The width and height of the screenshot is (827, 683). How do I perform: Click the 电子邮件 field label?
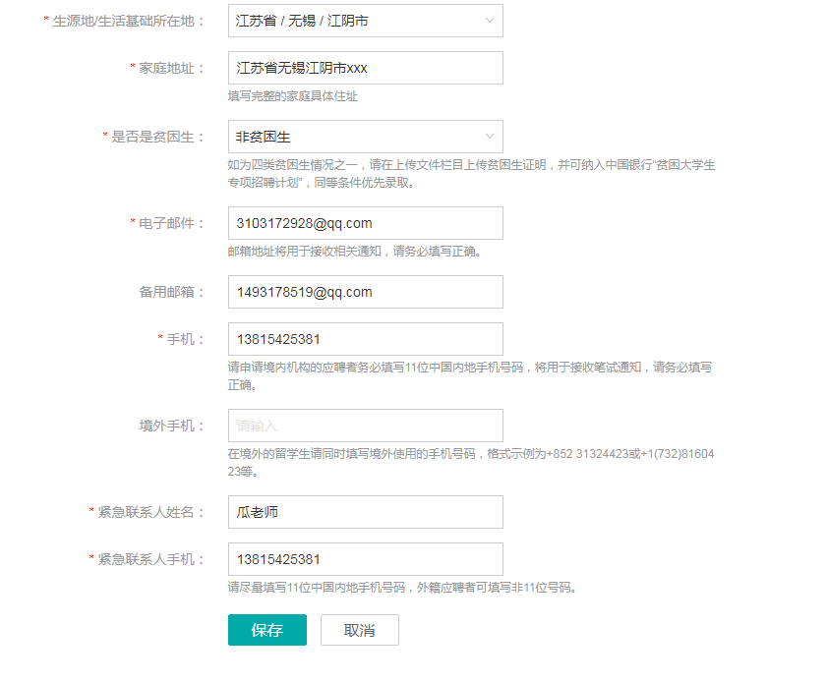(x=171, y=223)
